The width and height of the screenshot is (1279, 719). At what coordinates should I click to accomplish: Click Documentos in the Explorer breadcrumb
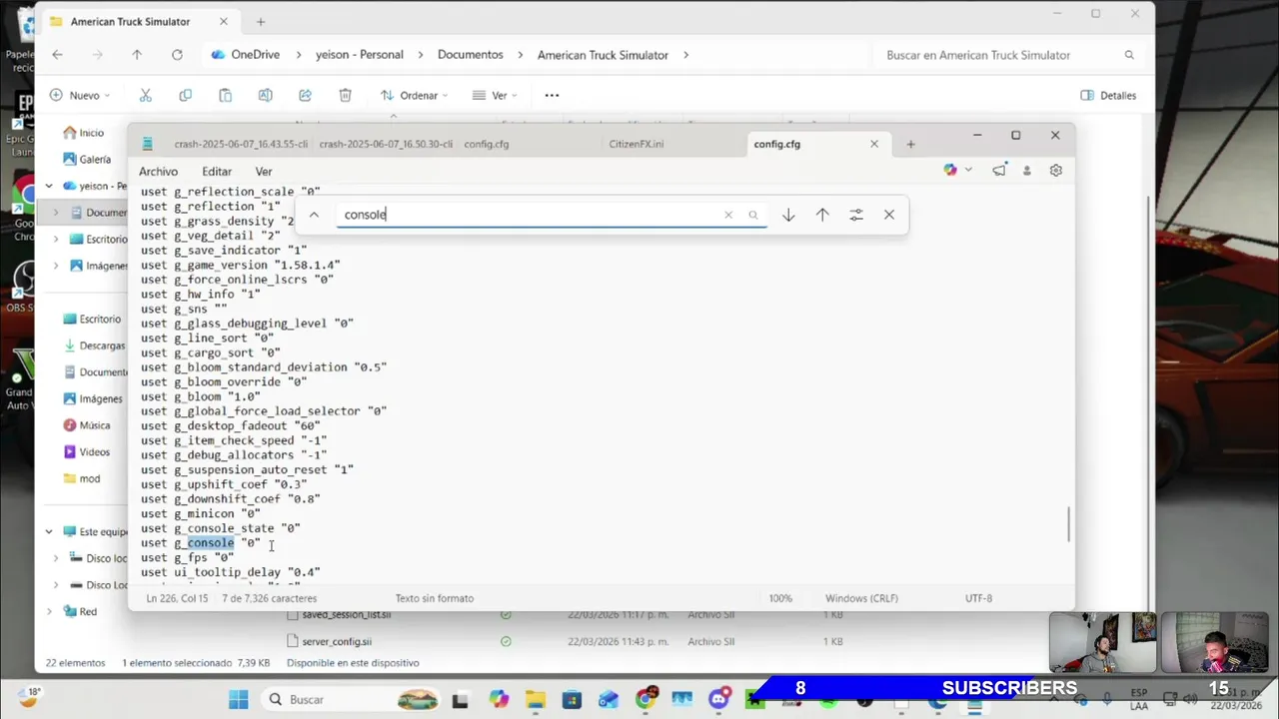click(471, 55)
